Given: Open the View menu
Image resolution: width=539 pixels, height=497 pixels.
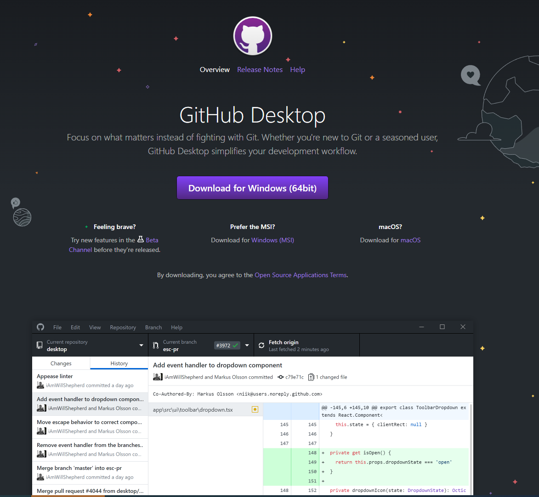Looking at the screenshot, I should [95, 328].
